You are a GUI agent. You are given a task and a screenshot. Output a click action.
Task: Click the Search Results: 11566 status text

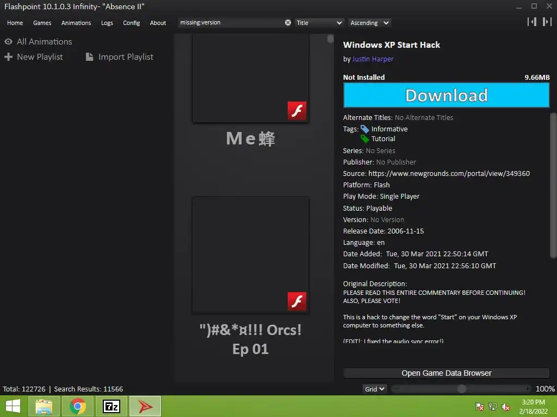coord(89,389)
